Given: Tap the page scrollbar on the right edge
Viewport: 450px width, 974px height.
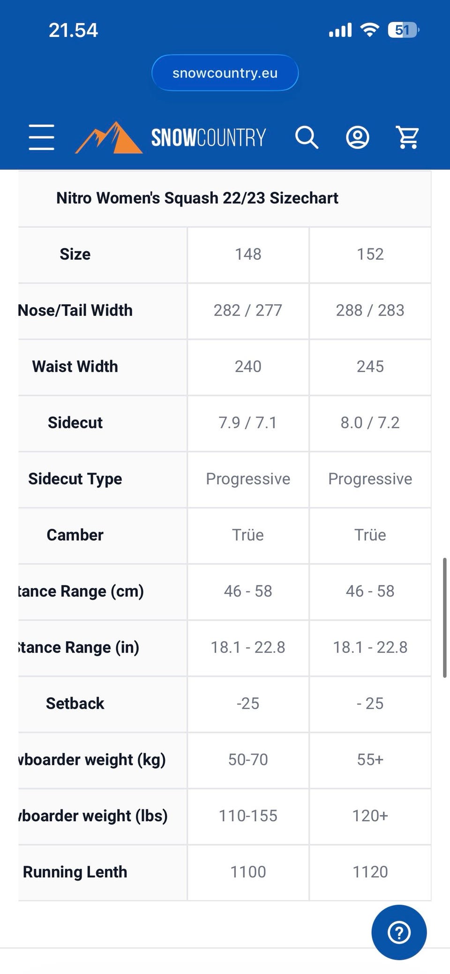Looking at the screenshot, I should pyautogui.click(x=444, y=617).
